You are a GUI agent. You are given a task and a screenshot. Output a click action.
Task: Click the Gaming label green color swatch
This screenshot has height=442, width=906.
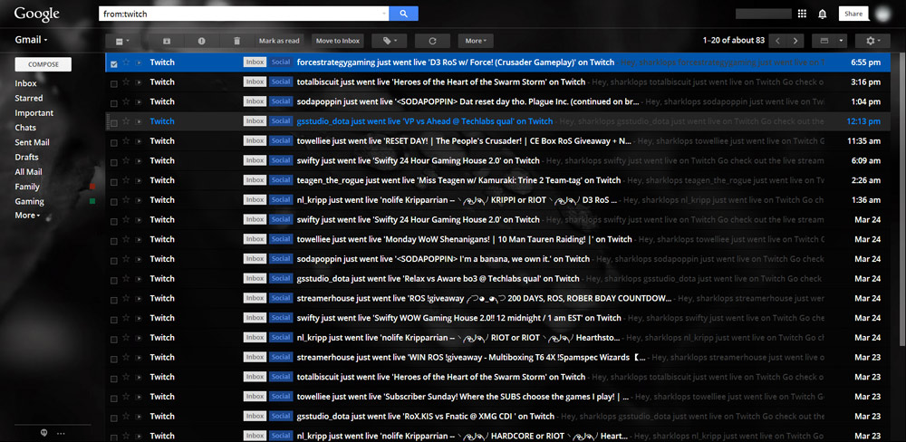point(92,202)
